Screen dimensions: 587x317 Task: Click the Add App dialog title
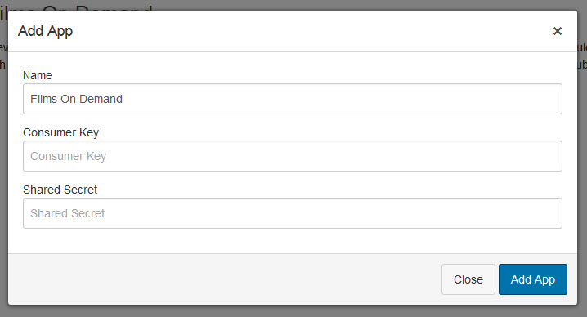click(x=45, y=31)
